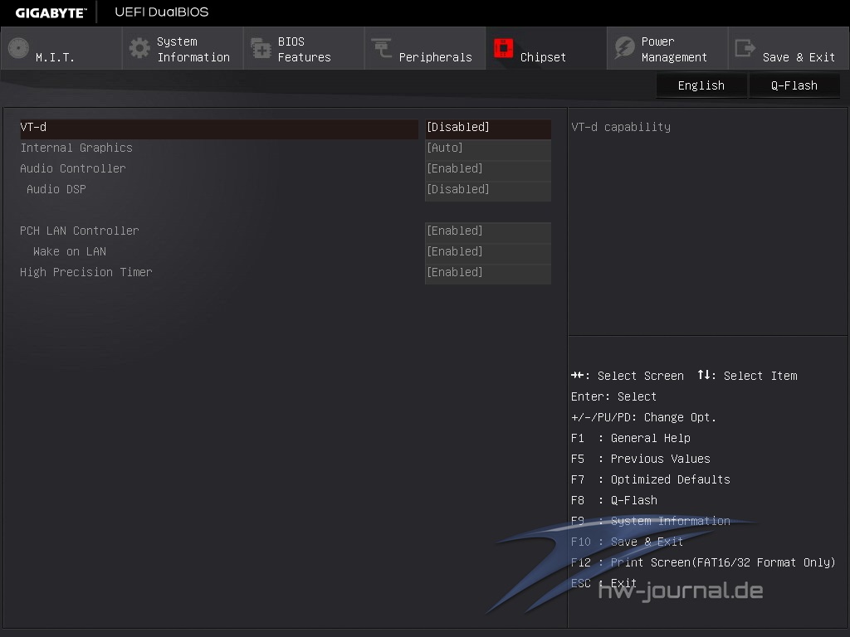Change the PCH LAN Controller [Enabled] value
The width and height of the screenshot is (850, 637).
(487, 231)
